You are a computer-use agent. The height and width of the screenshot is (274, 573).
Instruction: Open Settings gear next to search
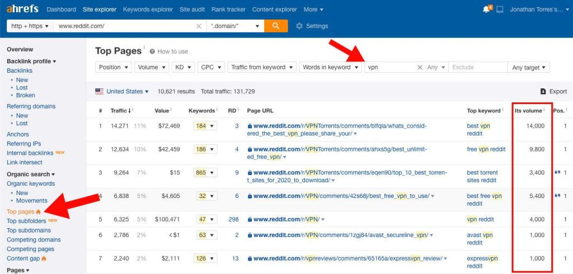coord(299,26)
